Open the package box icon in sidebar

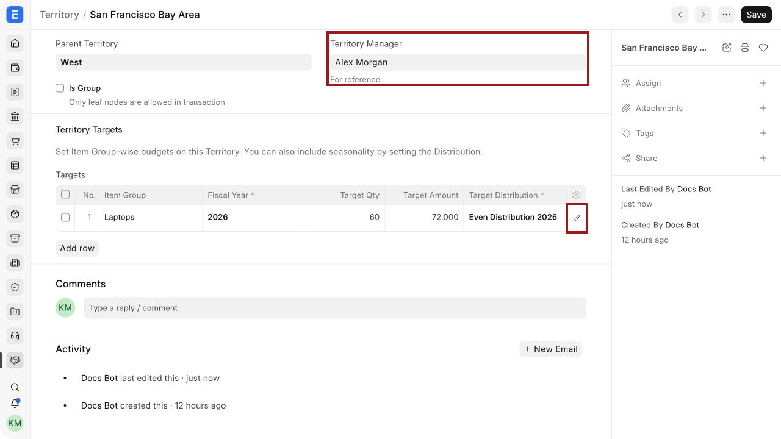pos(15,214)
